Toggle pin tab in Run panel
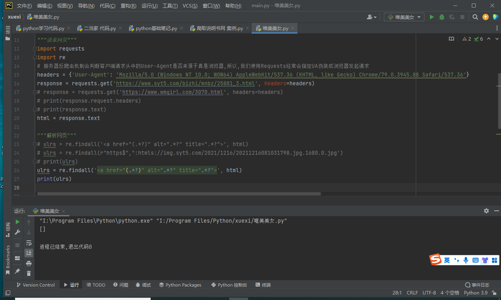This screenshot has height=300, width=501. tap(17, 271)
